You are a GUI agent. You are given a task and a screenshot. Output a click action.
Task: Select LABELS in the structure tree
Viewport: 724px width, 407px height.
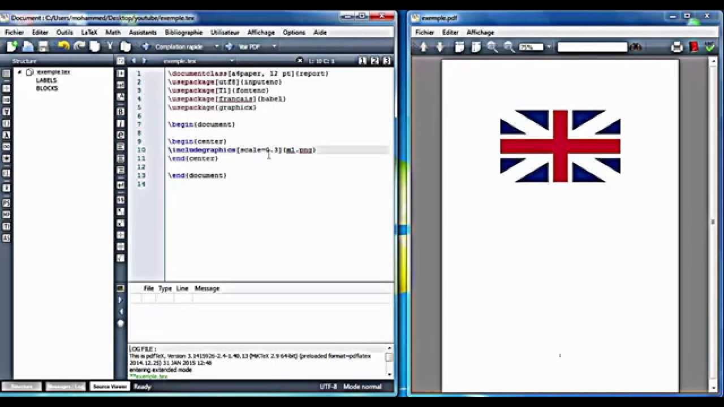coord(46,80)
